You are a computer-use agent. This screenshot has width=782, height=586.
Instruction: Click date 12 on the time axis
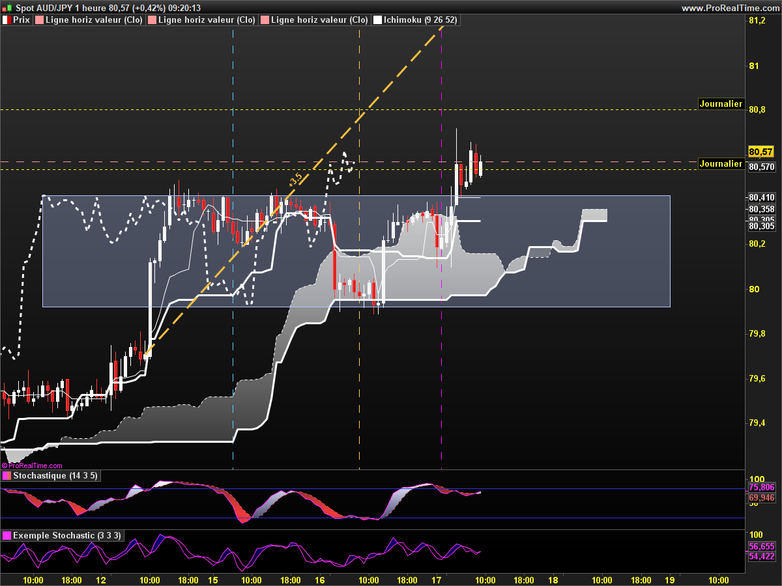pyautogui.click(x=100, y=579)
